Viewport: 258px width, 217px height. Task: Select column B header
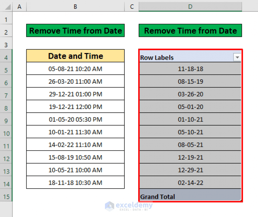[x=75, y=7]
